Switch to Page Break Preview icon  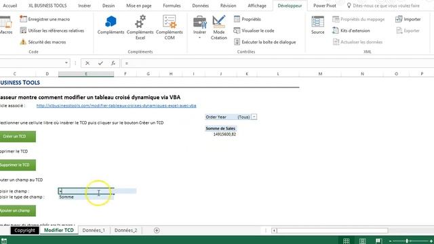coord(378,241)
